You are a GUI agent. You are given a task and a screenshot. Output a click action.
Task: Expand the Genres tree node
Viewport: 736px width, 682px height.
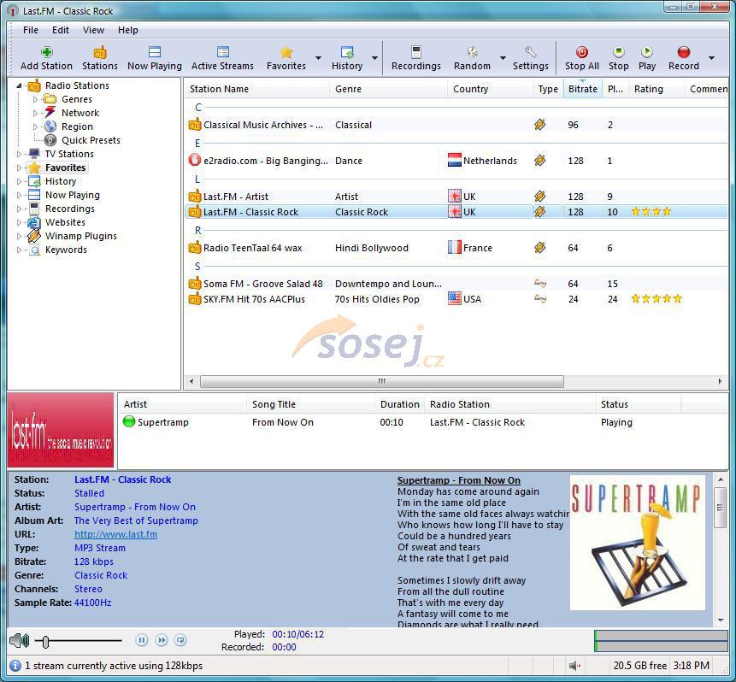(x=35, y=99)
